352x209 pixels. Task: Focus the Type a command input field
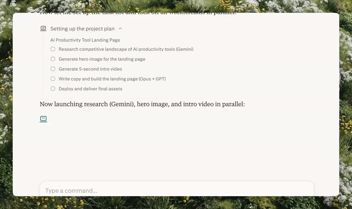(177, 189)
